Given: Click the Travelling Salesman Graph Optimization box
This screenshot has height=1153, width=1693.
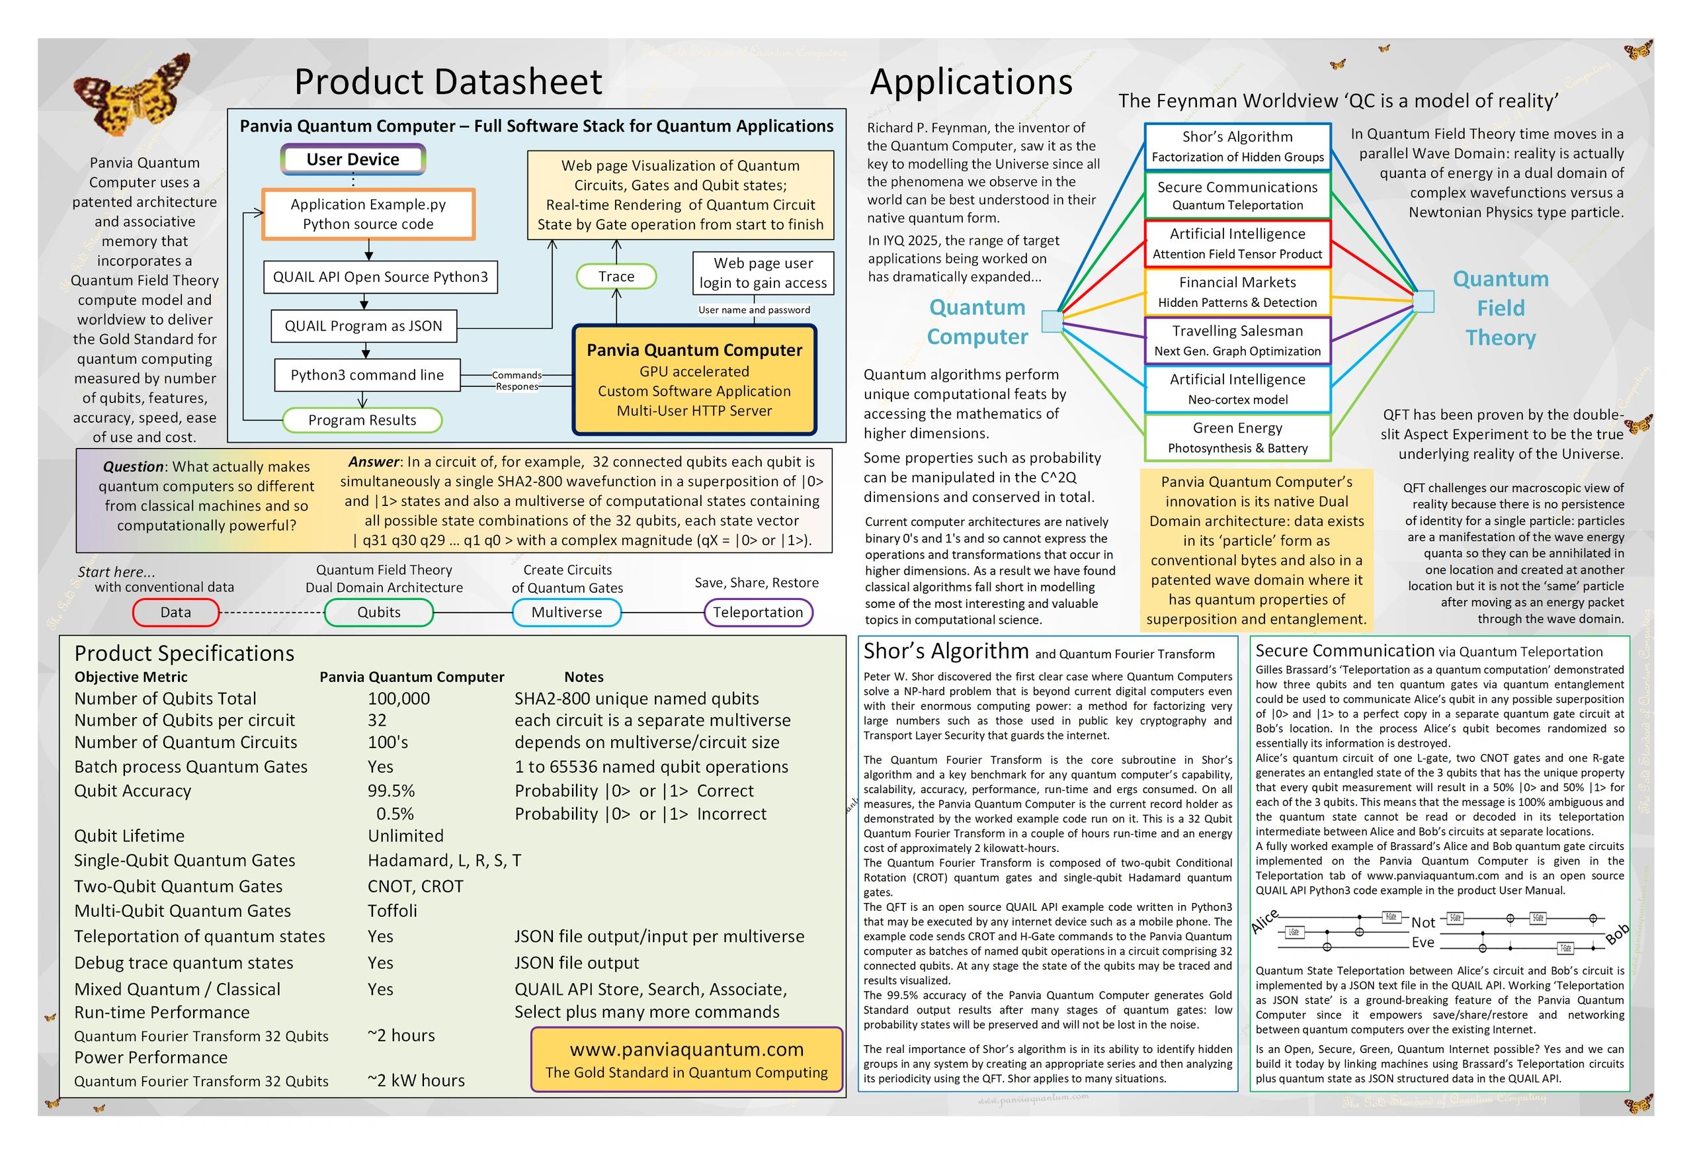Looking at the screenshot, I should [x=1238, y=341].
